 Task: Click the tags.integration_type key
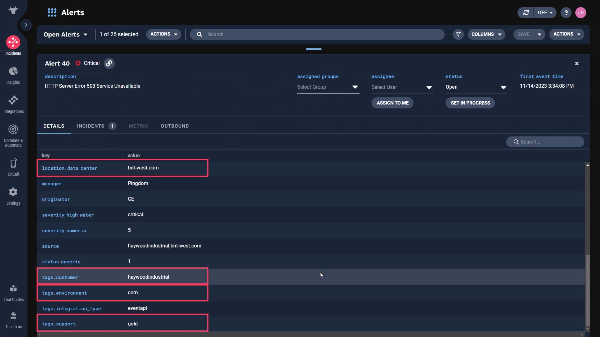coord(71,309)
